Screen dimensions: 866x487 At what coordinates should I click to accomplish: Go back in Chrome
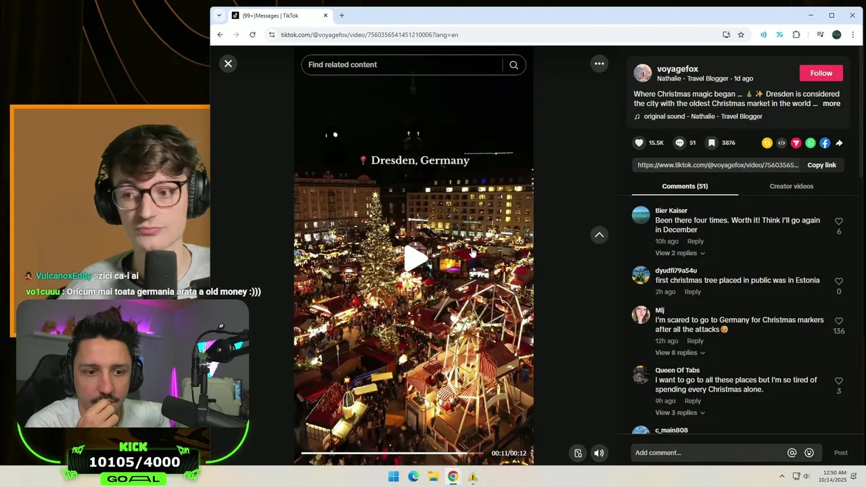click(x=220, y=34)
